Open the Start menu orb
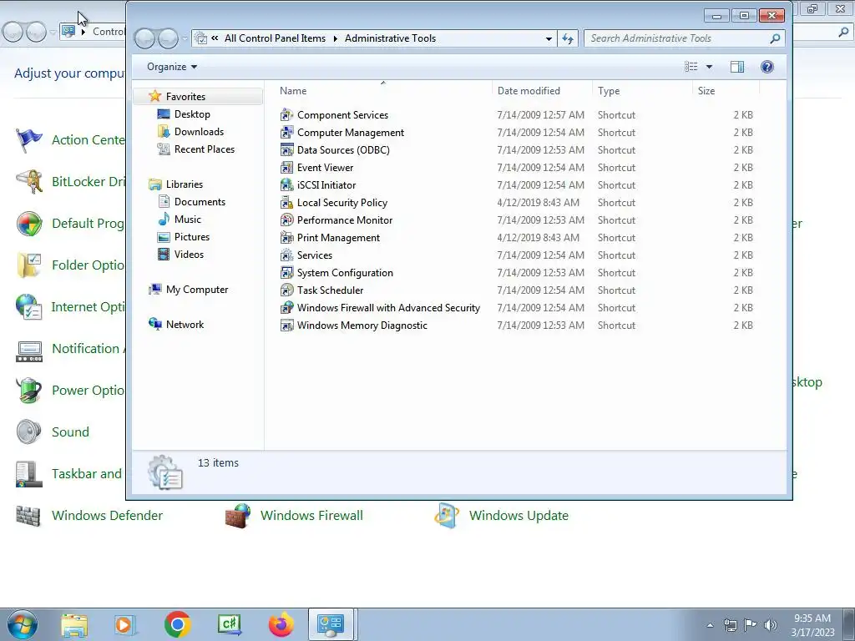This screenshot has width=855, height=641. tap(23, 624)
